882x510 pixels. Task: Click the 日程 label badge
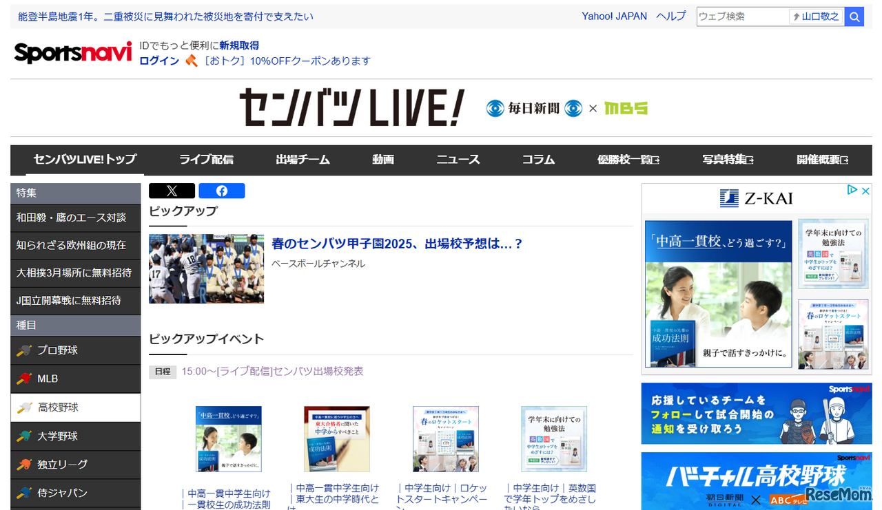point(163,372)
